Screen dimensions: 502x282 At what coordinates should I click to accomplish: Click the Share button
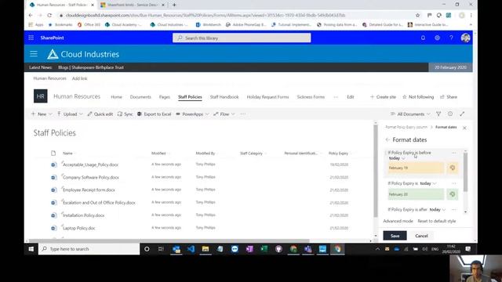[449, 97]
